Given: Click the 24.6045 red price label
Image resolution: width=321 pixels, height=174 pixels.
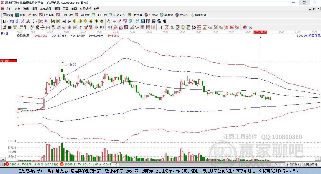Looking at the screenshot, I should (8, 61).
